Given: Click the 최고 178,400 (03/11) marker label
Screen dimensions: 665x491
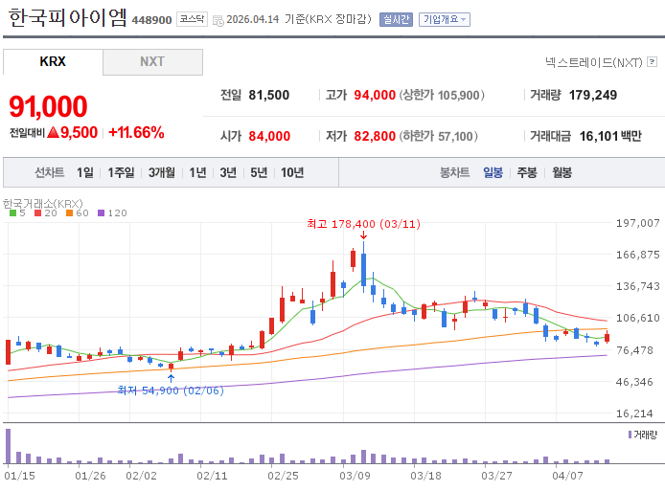Looking at the screenshot, I should (x=363, y=224).
